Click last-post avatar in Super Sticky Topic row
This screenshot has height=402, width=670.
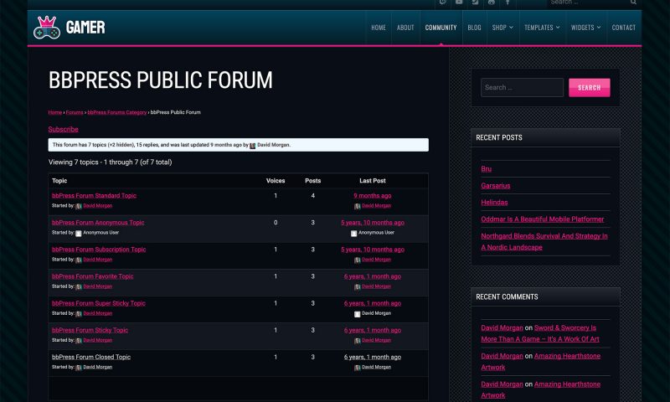tap(358, 314)
